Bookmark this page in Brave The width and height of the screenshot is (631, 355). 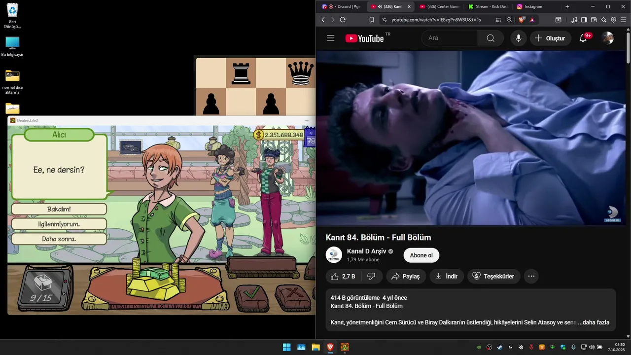(371, 20)
